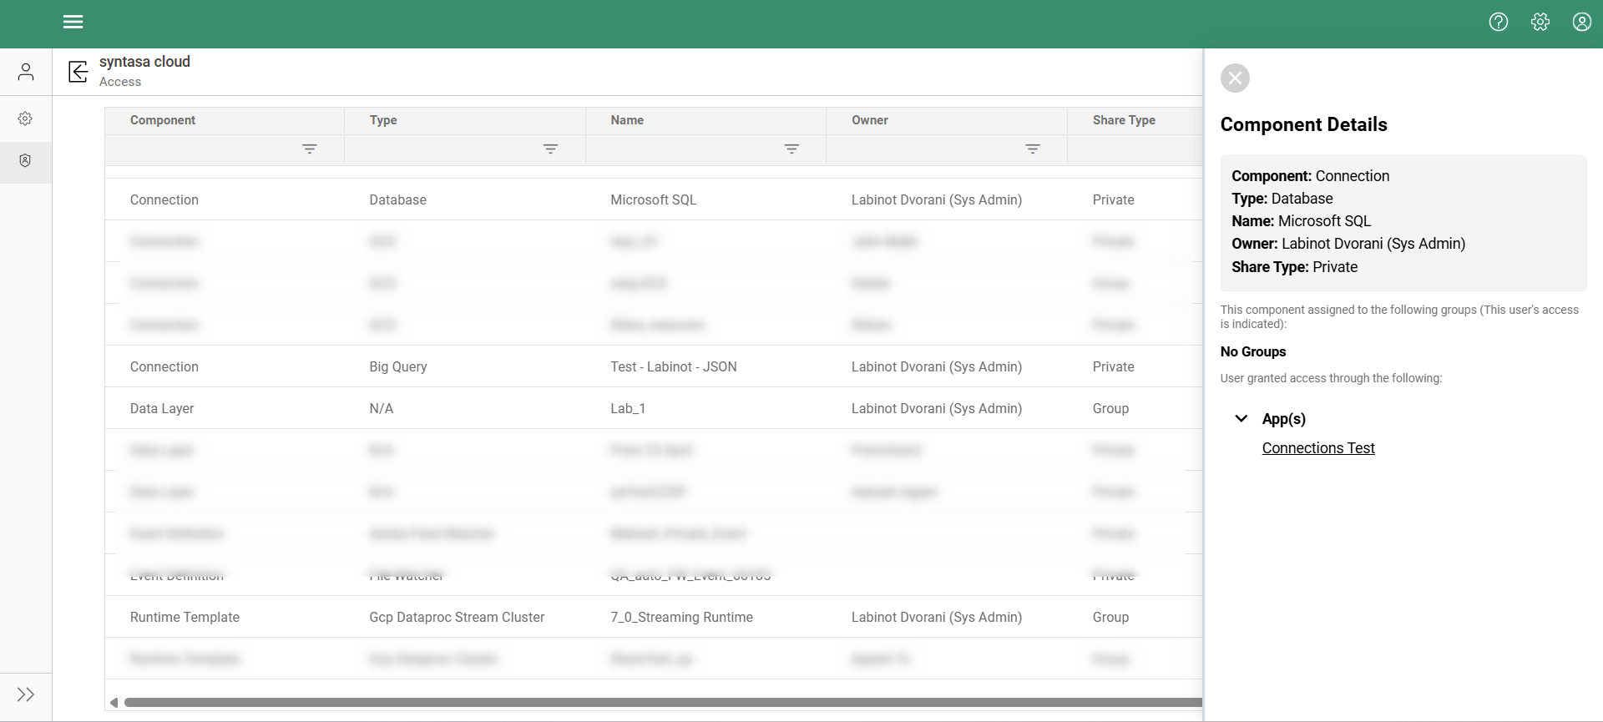The image size is (1603, 722).
Task: Select the shield access icon in sidebar
Action: click(x=26, y=161)
